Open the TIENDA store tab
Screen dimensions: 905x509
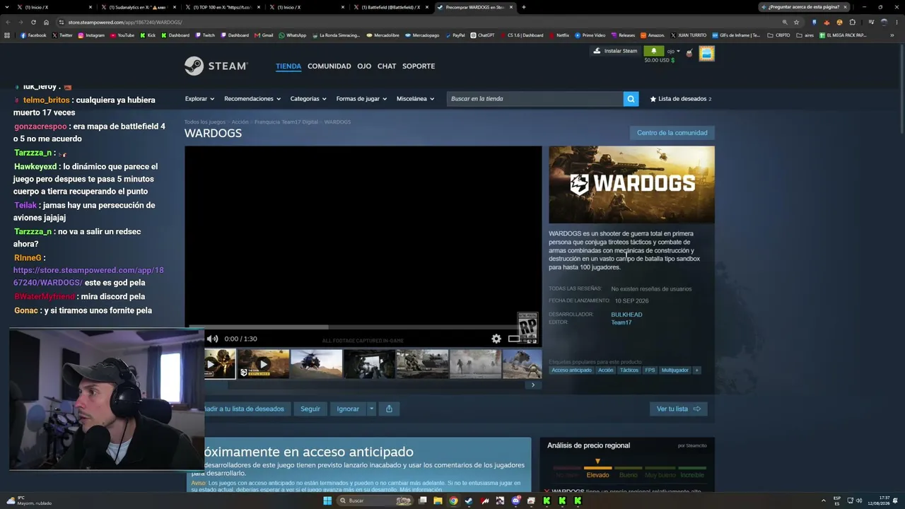[x=288, y=66]
